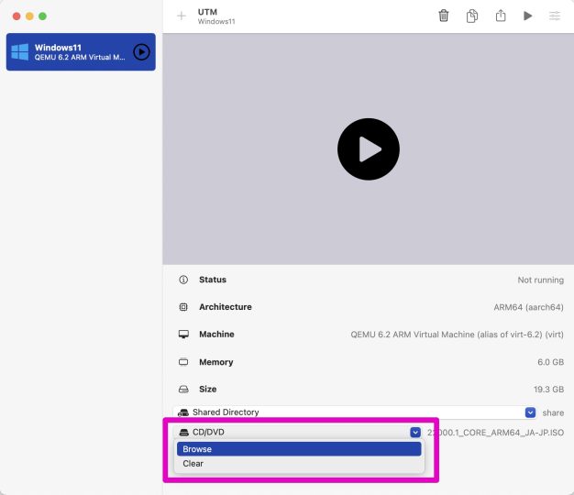This screenshot has width=574, height=495.
Task: Click the plus icon to add a VM
Action: pyautogui.click(x=182, y=16)
